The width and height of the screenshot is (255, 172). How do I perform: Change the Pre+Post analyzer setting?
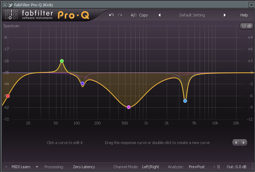point(197,167)
